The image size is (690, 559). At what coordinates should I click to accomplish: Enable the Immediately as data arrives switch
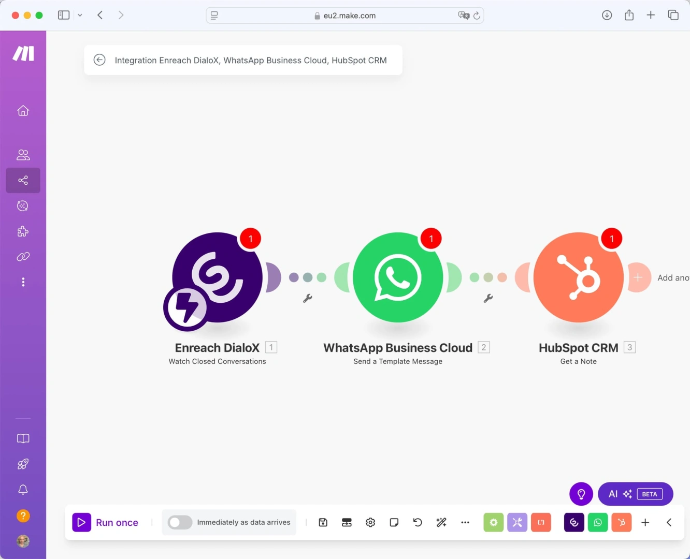click(x=180, y=522)
